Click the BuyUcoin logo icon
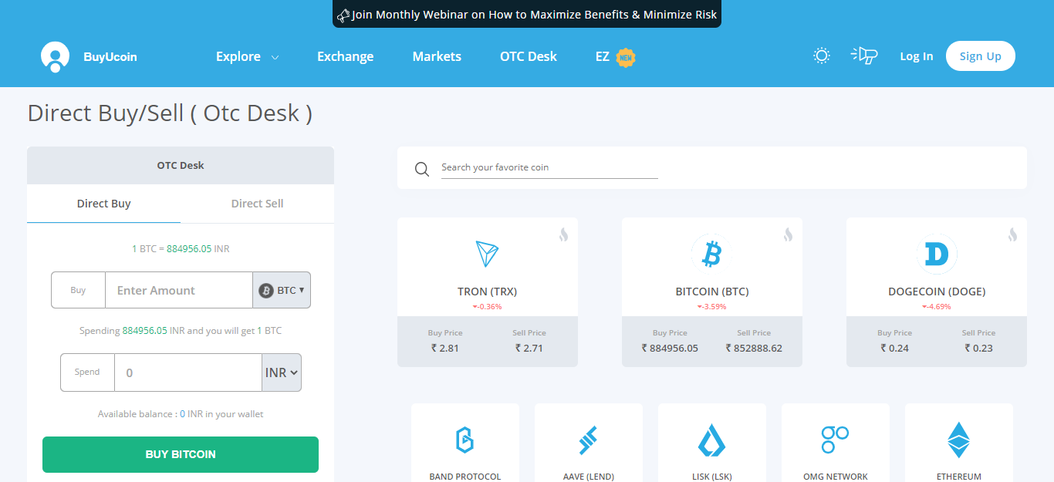1054x482 pixels. click(x=55, y=57)
